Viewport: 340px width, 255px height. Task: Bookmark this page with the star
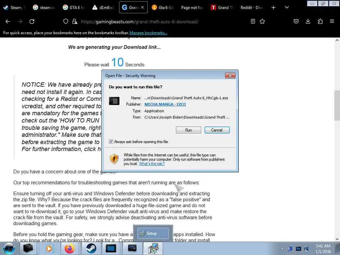click(262, 21)
